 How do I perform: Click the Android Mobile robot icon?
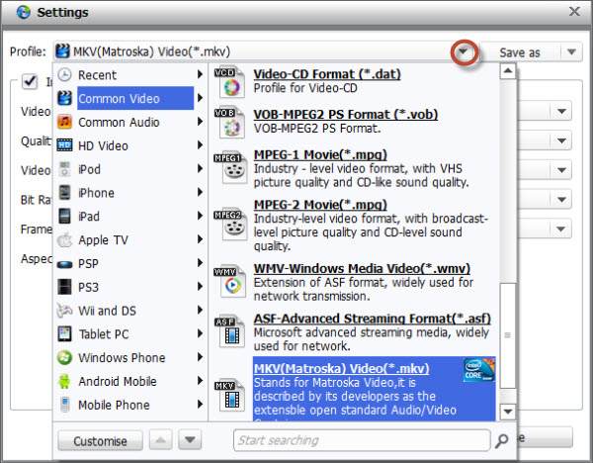tap(64, 381)
